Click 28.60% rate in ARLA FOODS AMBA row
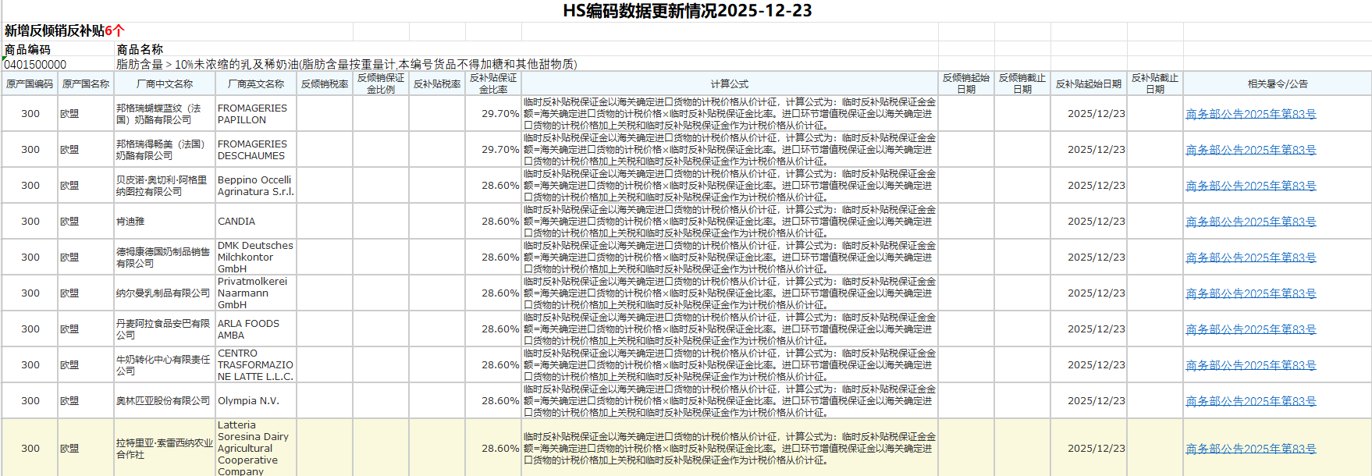This screenshot has height=476, width=1372. click(500, 329)
